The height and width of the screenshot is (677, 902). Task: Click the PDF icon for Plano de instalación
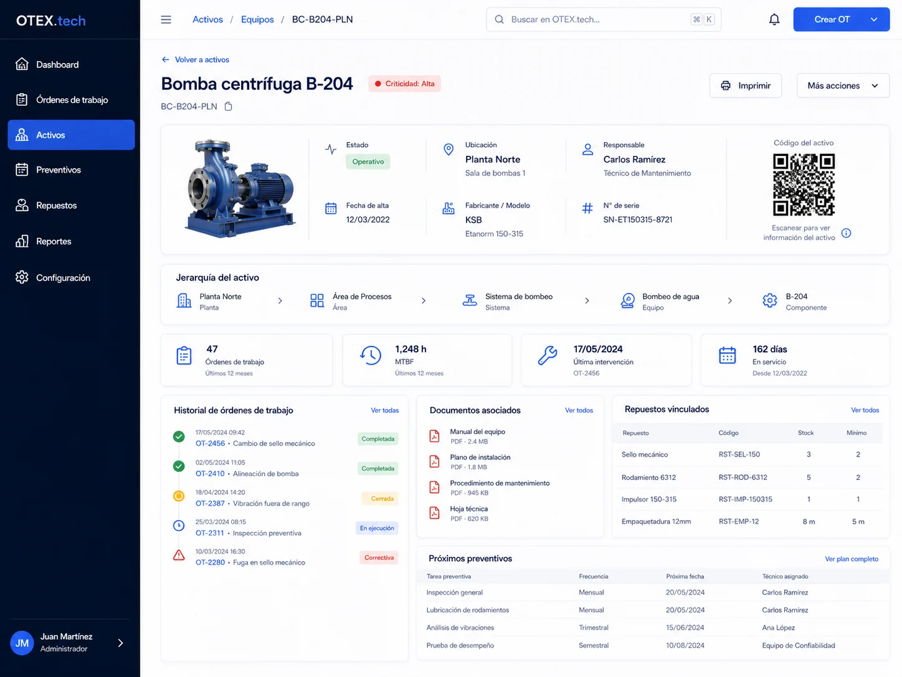point(434,461)
